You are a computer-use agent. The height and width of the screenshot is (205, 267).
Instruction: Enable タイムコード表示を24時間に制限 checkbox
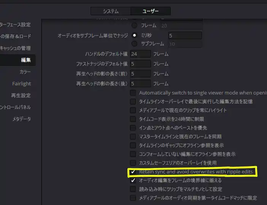133,119
